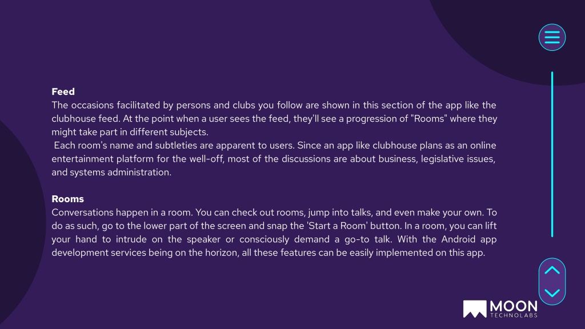The image size is (585, 329).
Task: Click the quoted 'Start a Room' text
Action: coord(337,226)
